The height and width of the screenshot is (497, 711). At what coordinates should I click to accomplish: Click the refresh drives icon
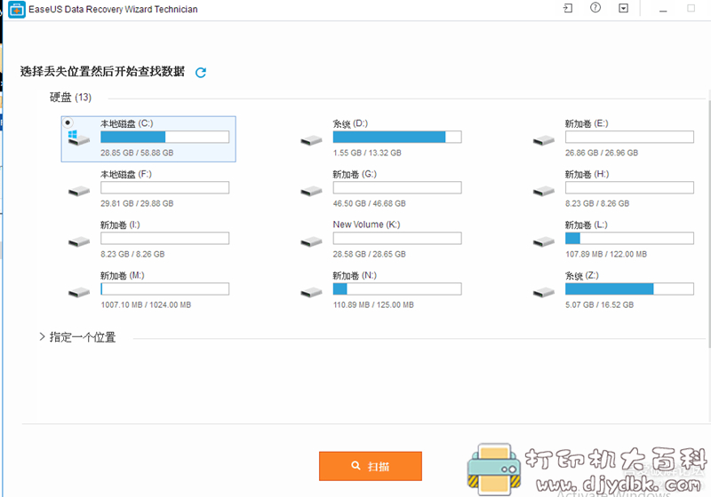click(201, 73)
